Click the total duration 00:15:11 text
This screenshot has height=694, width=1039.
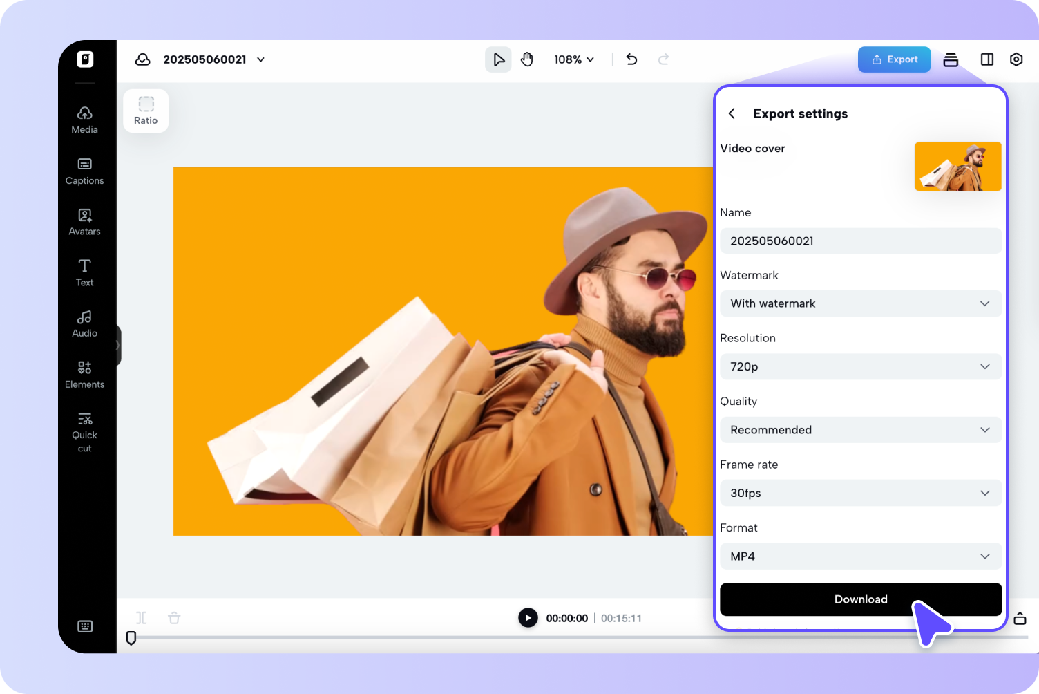[621, 619]
